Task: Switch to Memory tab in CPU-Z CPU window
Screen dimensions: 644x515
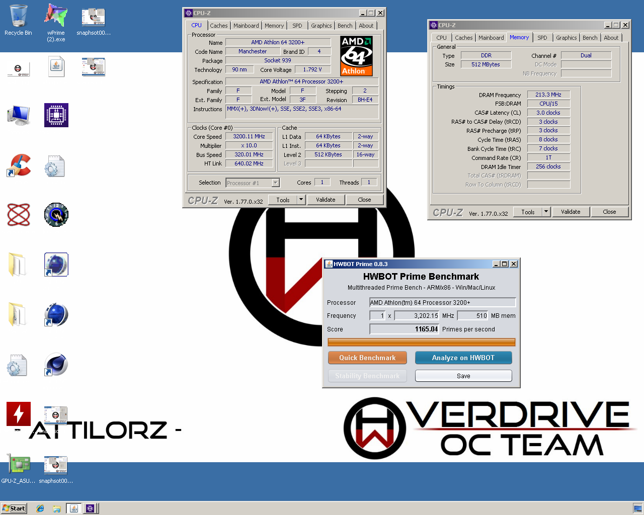Action: [x=274, y=26]
